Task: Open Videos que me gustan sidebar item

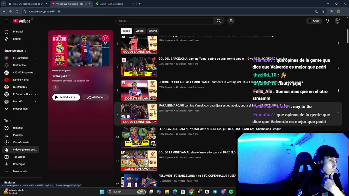Action: coord(21,149)
